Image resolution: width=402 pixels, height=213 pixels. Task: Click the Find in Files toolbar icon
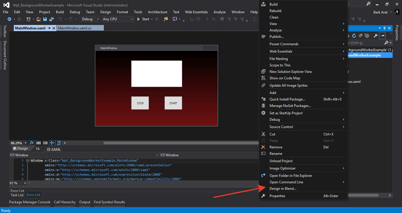coord(166,19)
